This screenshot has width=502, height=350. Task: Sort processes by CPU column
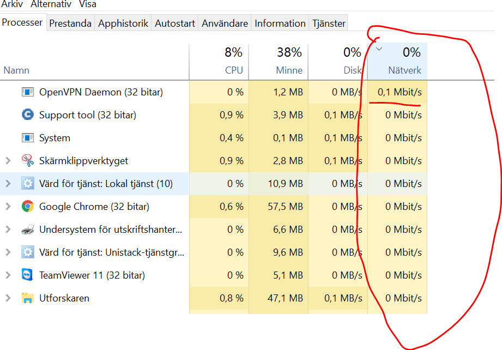click(234, 70)
